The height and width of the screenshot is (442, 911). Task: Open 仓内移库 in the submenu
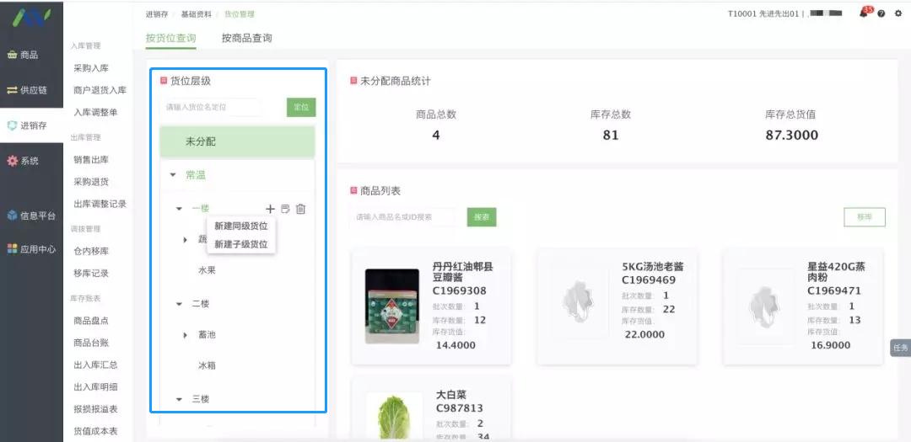click(91, 251)
